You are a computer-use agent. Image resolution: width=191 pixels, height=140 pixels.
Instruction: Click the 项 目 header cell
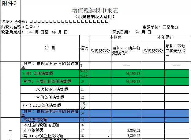point(50,48)
